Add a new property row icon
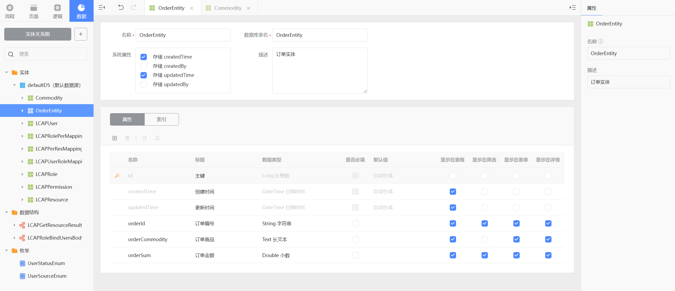 click(x=115, y=138)
